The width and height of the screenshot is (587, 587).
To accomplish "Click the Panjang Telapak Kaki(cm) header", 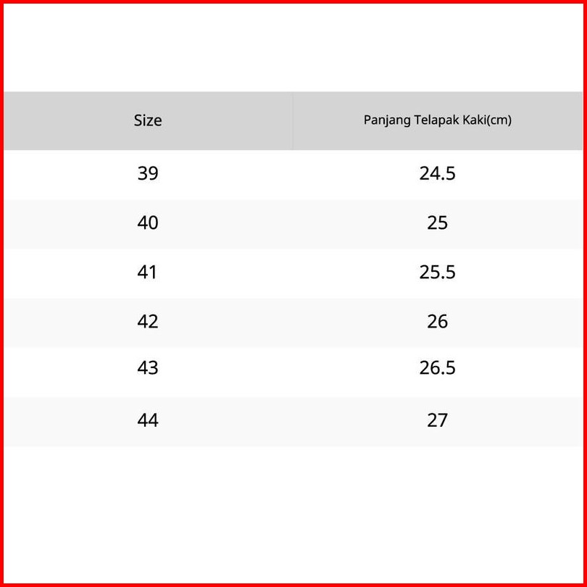I will tap(437, 120).
